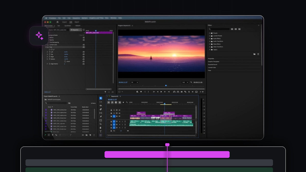Click Go to In point button
Viewport: 306px width, 172px height.
[x=154, y=92]
